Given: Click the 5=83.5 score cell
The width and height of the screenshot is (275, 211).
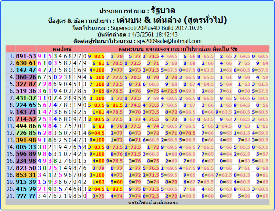Looking at the screenshot, I should [x=96, y=105].
